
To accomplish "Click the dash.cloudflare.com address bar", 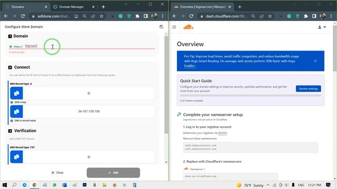I will click(x=226, y=16).
